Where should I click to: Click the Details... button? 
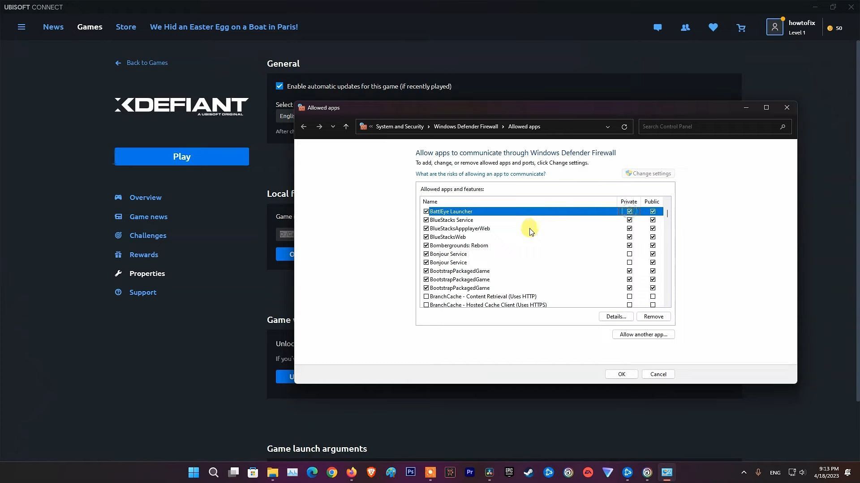(x=616, y=317)
